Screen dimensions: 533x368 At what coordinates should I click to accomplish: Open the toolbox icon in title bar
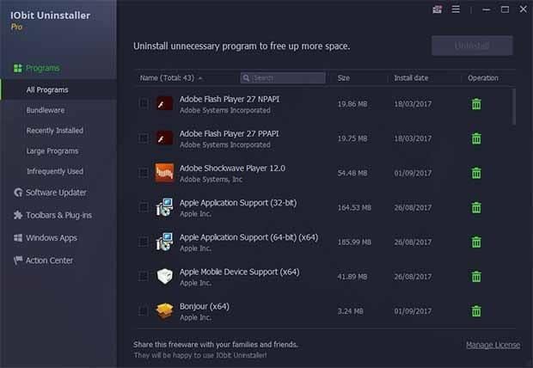coord(437,9)
